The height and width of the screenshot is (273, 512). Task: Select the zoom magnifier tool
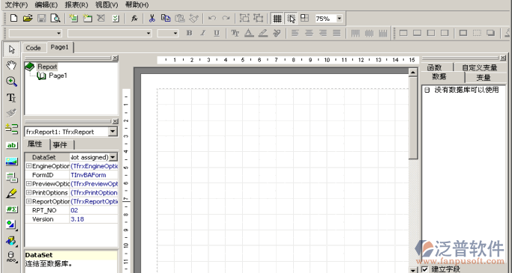(x=11, y=82)
